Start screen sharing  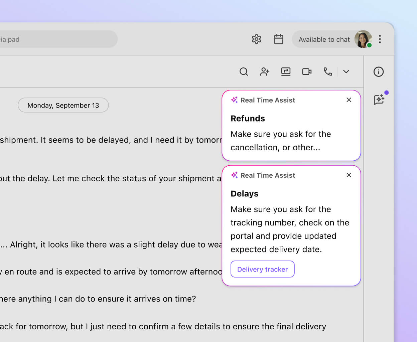[286, 71]
